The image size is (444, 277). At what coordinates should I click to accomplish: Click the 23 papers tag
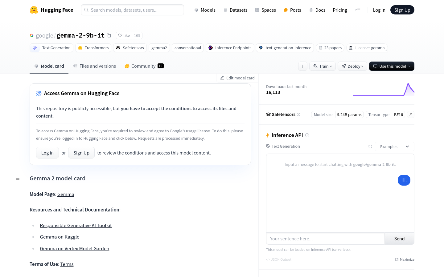330,48
